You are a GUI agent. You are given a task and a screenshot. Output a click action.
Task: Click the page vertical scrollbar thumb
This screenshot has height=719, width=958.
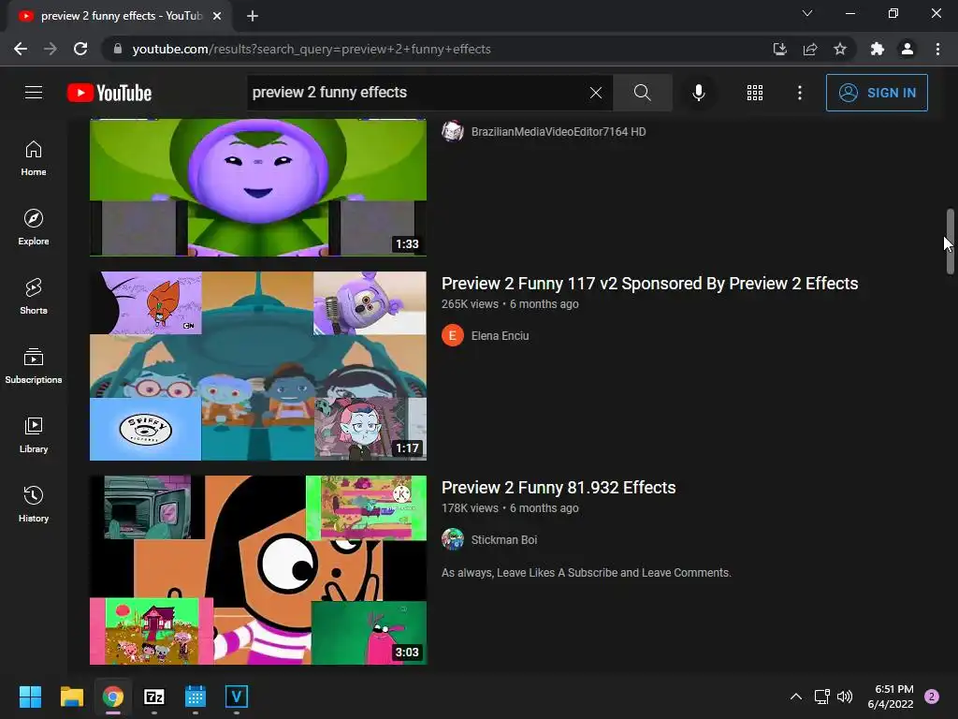(x=950, y=241)
